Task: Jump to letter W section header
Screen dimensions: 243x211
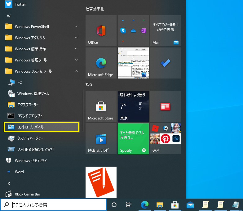Action: click(9, 16)
